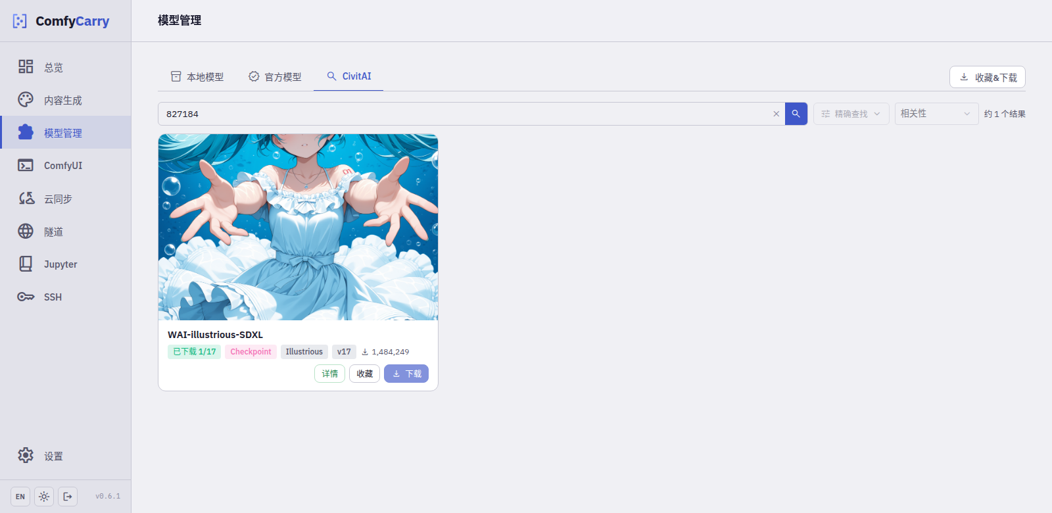Open the 隧道 tunnel page
The image size is (1052, 513).
pyautogui.click(x=66, y=231)
